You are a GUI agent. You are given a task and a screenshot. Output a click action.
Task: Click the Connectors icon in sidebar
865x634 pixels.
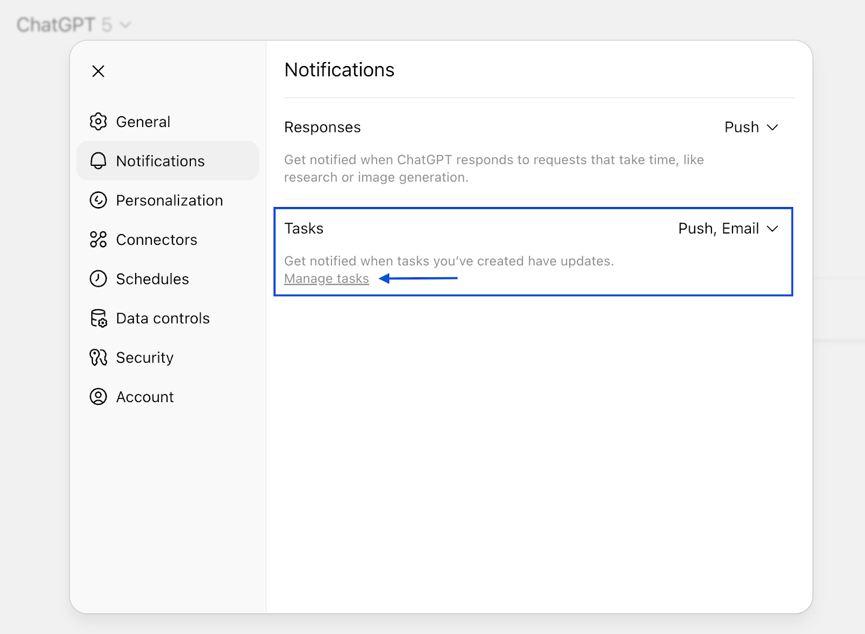click(98, 239)
